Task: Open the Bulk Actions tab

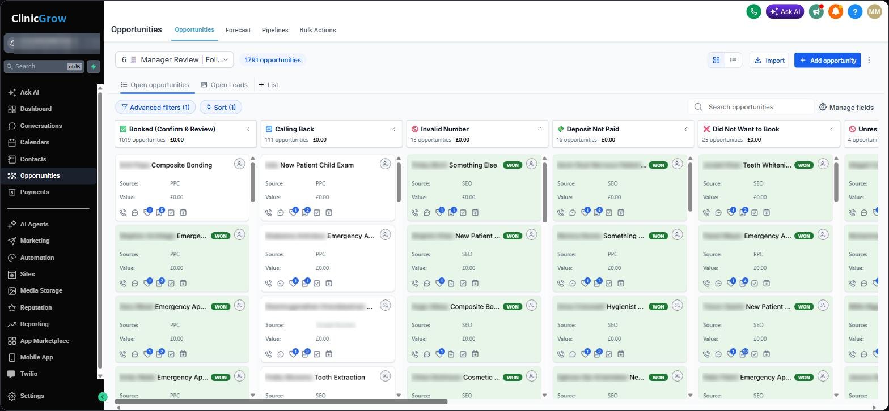Action: (317, 30)
